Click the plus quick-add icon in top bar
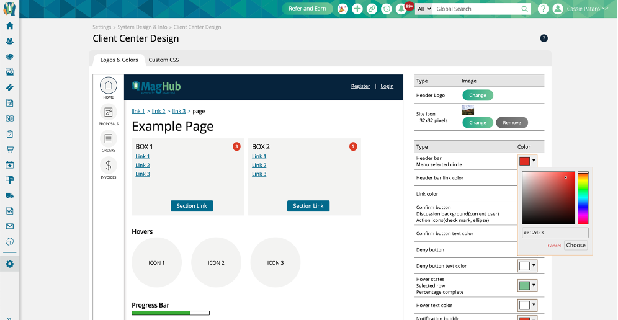 pos(357,9)
